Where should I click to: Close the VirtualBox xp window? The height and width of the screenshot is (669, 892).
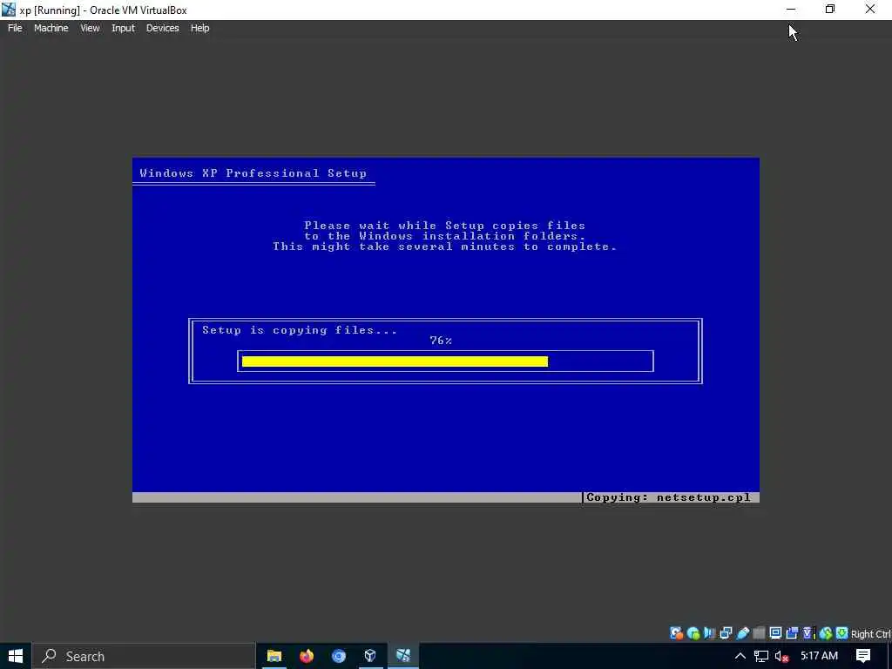point(870,10)
